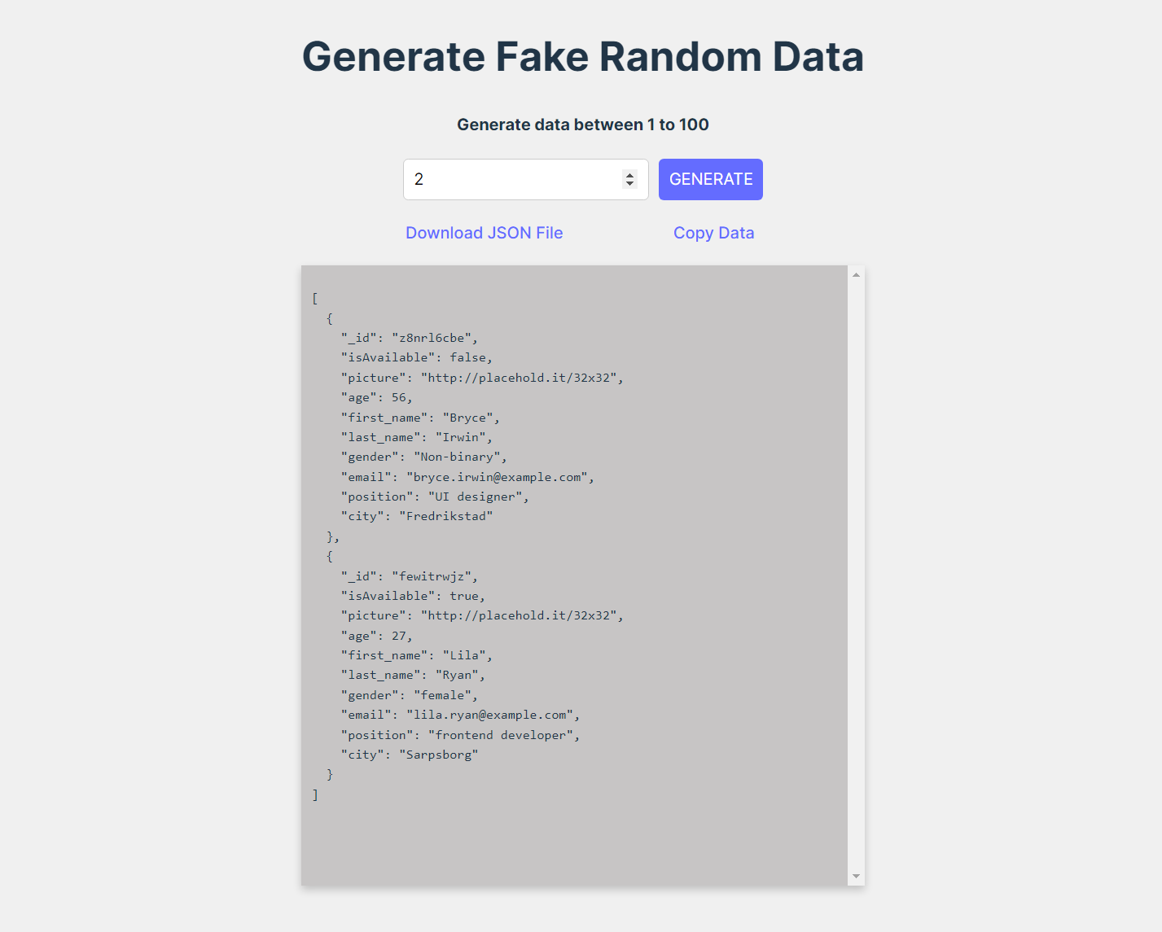The height and width of the screenshot is (932, 1162).
Task: Click the "position": "frontend developer" line
Action: [x=460, y=735]
